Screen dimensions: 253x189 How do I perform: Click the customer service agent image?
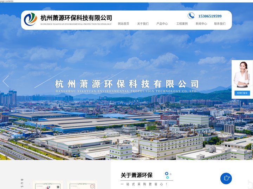pos(241,75)
